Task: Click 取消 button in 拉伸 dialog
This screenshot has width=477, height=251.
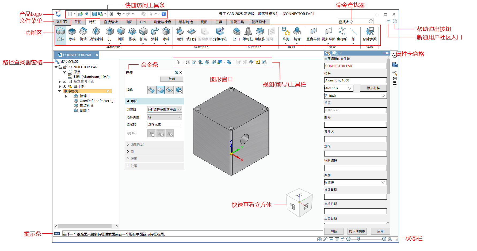Action: (x=172, y=79)
